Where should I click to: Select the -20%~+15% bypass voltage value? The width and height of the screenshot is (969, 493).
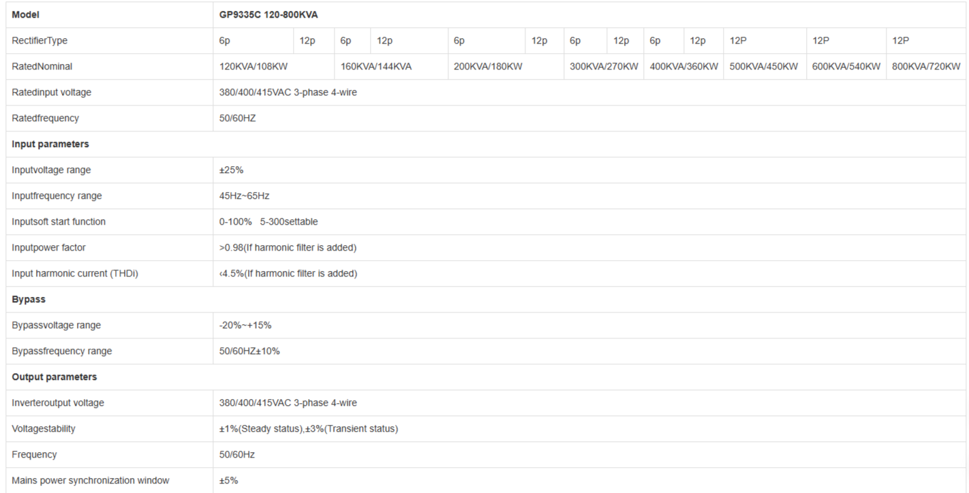[x=245, y=325]
